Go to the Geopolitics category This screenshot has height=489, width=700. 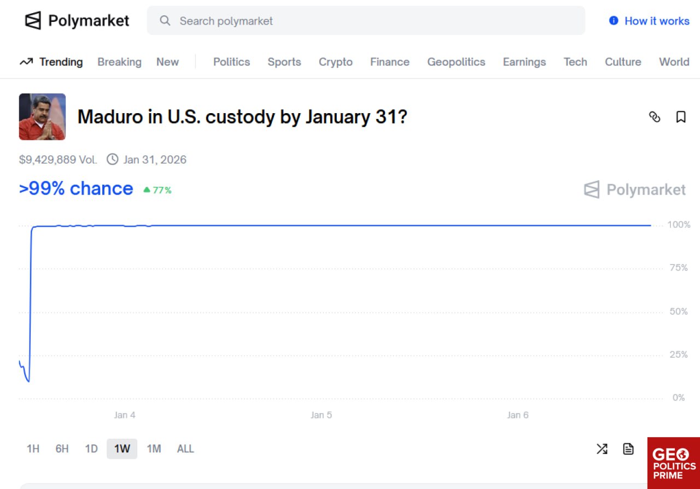[x=456, y=62]
